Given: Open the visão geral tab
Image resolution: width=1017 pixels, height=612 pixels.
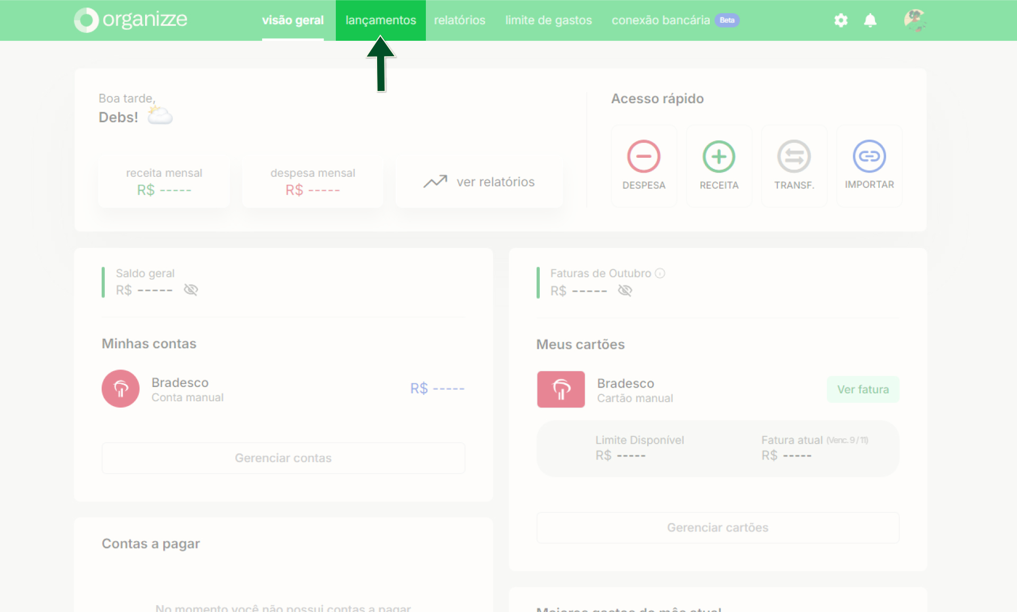Looking at the screenshot, I should coord(292,20).
